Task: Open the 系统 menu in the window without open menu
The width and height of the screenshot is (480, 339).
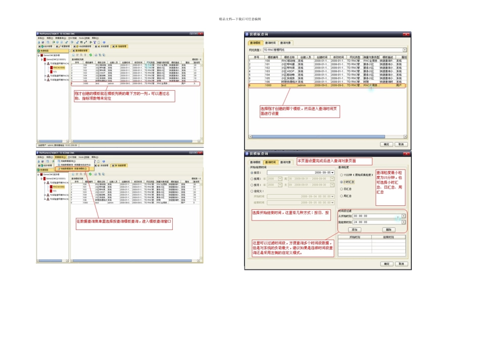Action: (x=40, y=38)
